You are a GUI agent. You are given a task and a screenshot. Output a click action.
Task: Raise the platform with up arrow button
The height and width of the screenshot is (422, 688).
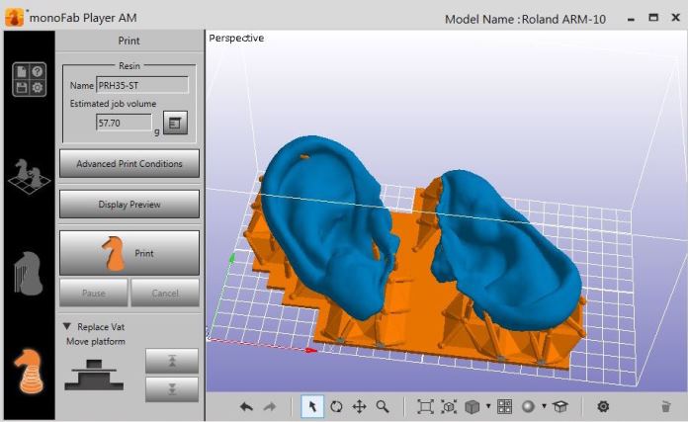click(172, 361)
